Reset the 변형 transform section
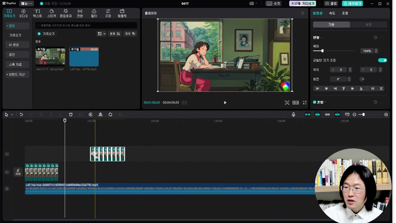Viewport: 396px width, 223px height. pyautogui.click(x=375, y=37)
